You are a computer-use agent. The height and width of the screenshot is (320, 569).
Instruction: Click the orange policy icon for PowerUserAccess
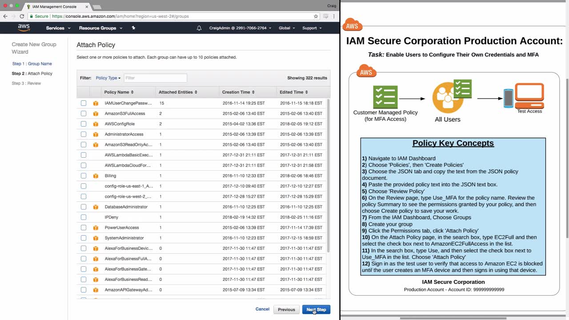pyautogui.click(x=96, y=228)
